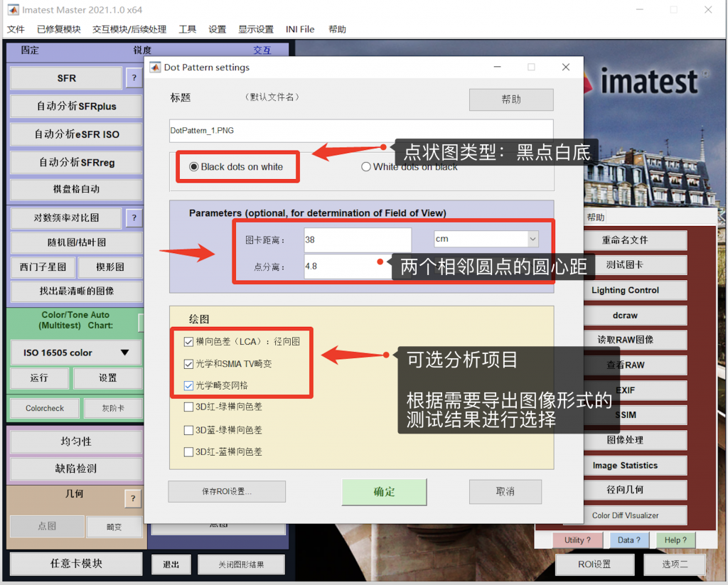Click the dcraw button
728x585 pixels.
tap(626, 316)
